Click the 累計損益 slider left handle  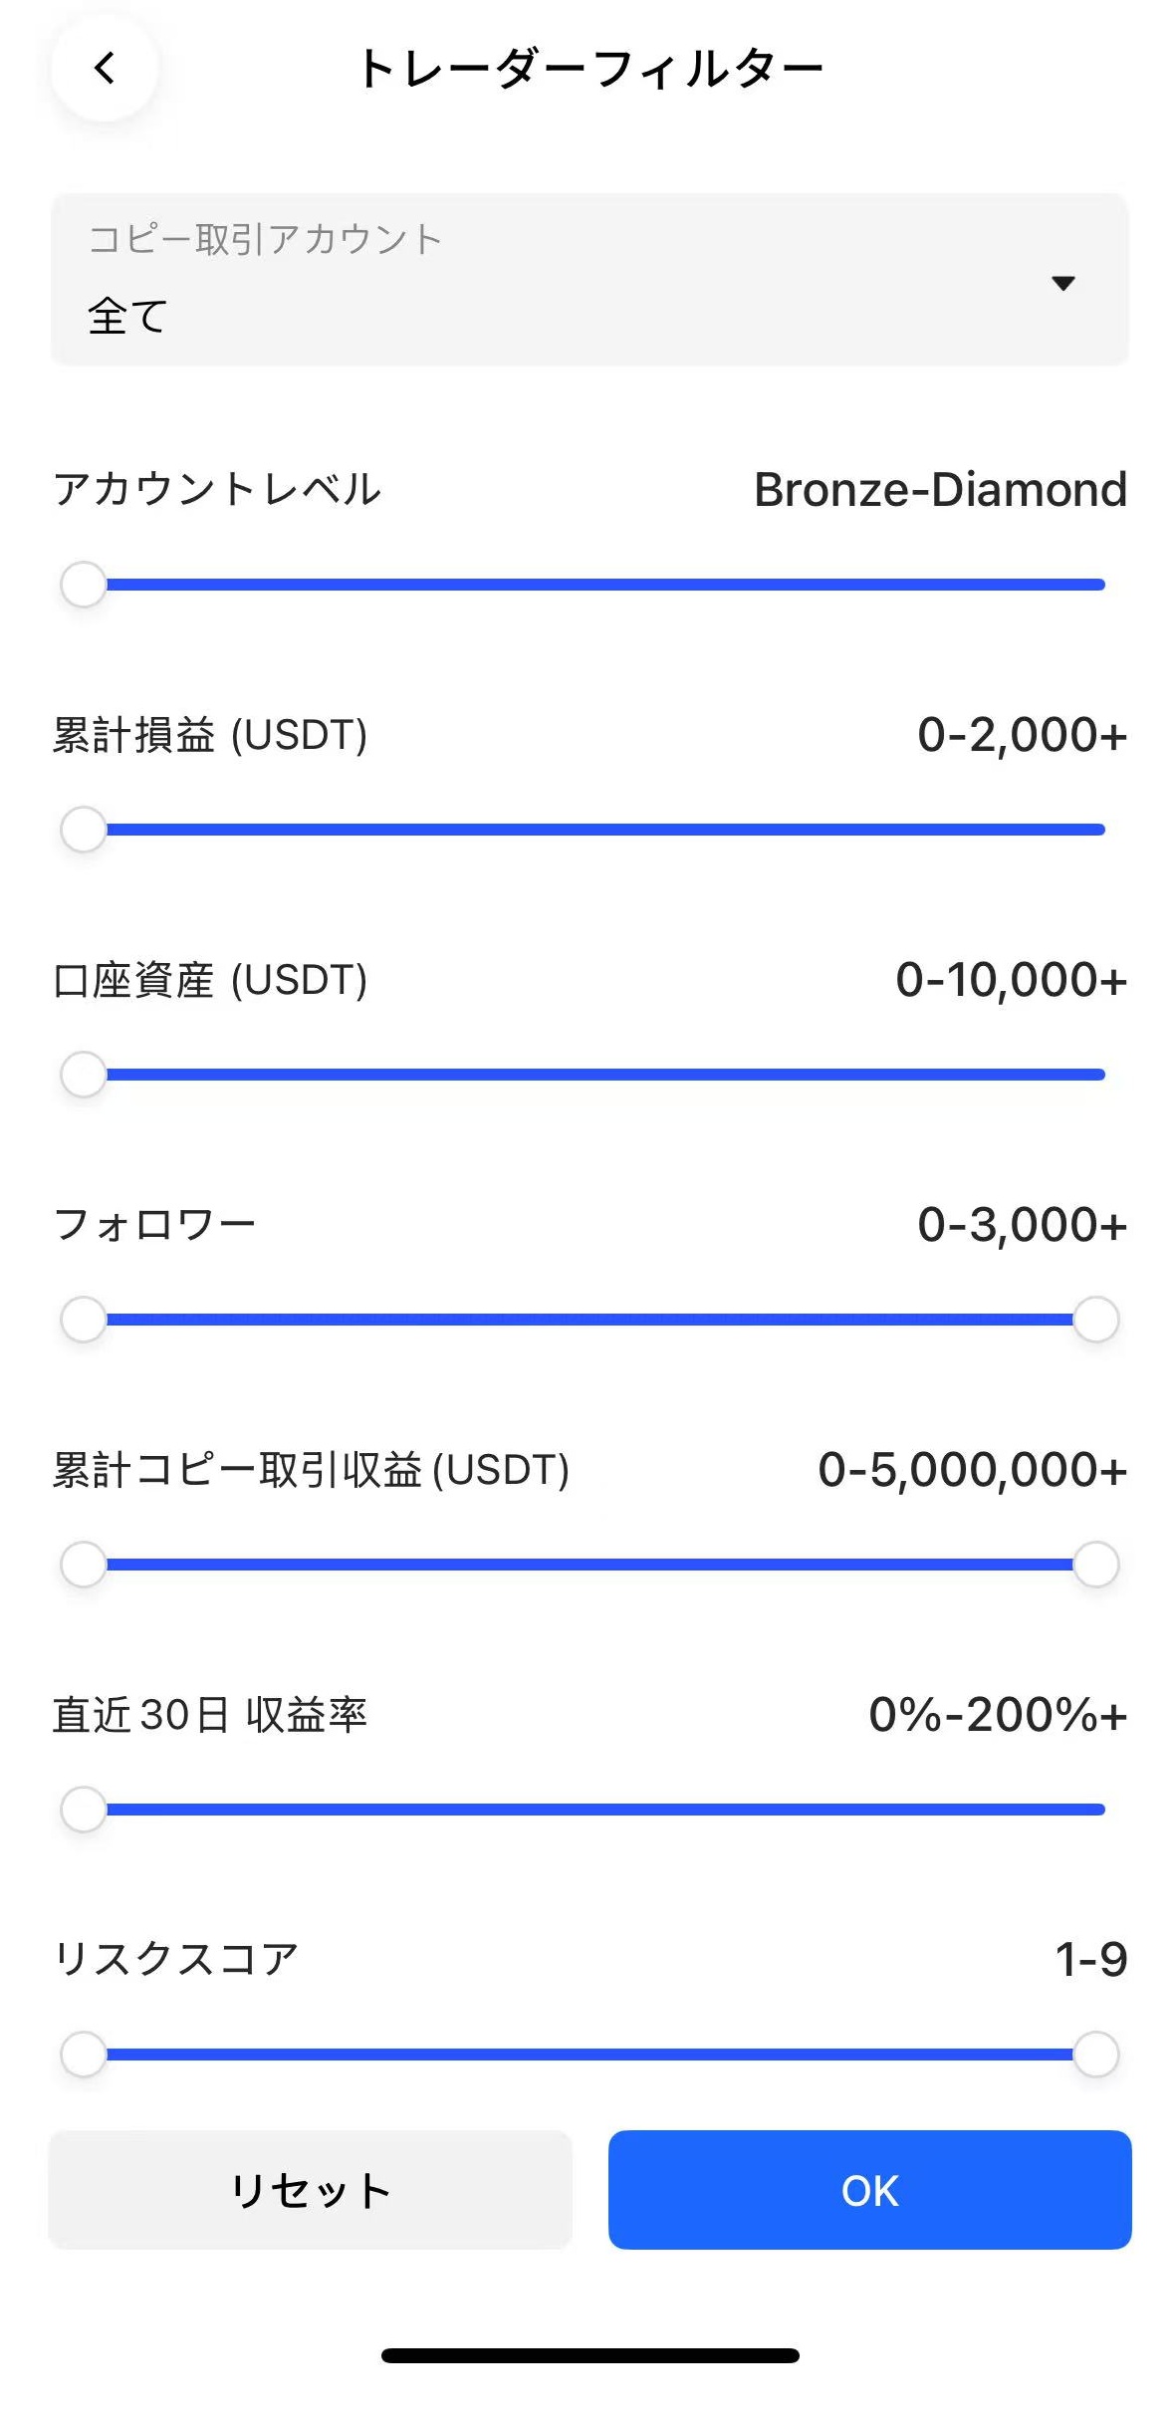click(x=84, y=830)
